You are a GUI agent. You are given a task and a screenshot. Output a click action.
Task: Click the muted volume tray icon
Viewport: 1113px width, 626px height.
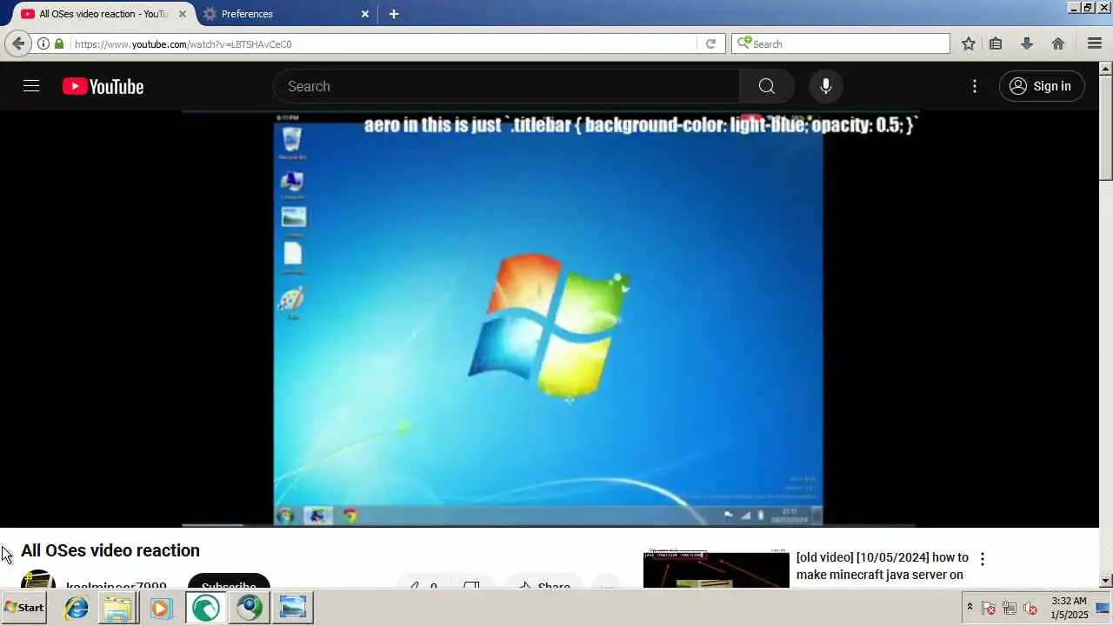[x=1030, y=608]
